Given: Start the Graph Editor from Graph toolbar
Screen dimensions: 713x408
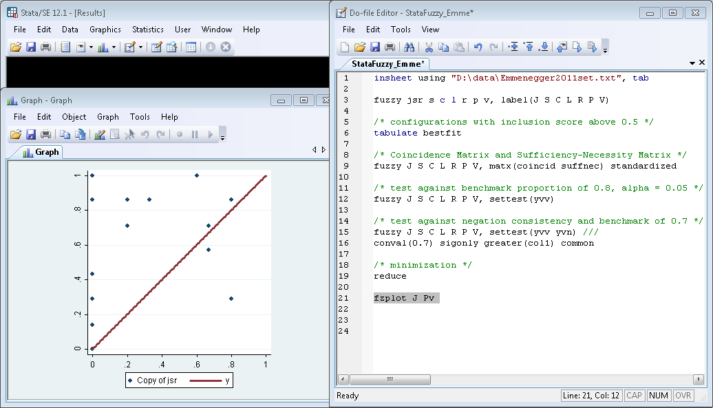Looking at the screenshot, I should (x=100, y=134).
